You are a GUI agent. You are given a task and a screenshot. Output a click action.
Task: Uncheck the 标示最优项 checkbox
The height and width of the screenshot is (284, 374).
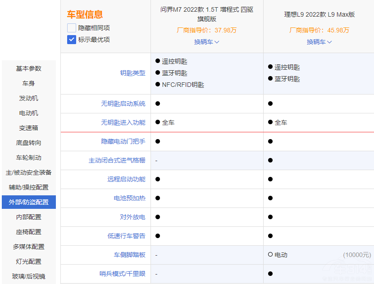click(x=71, y=40)
